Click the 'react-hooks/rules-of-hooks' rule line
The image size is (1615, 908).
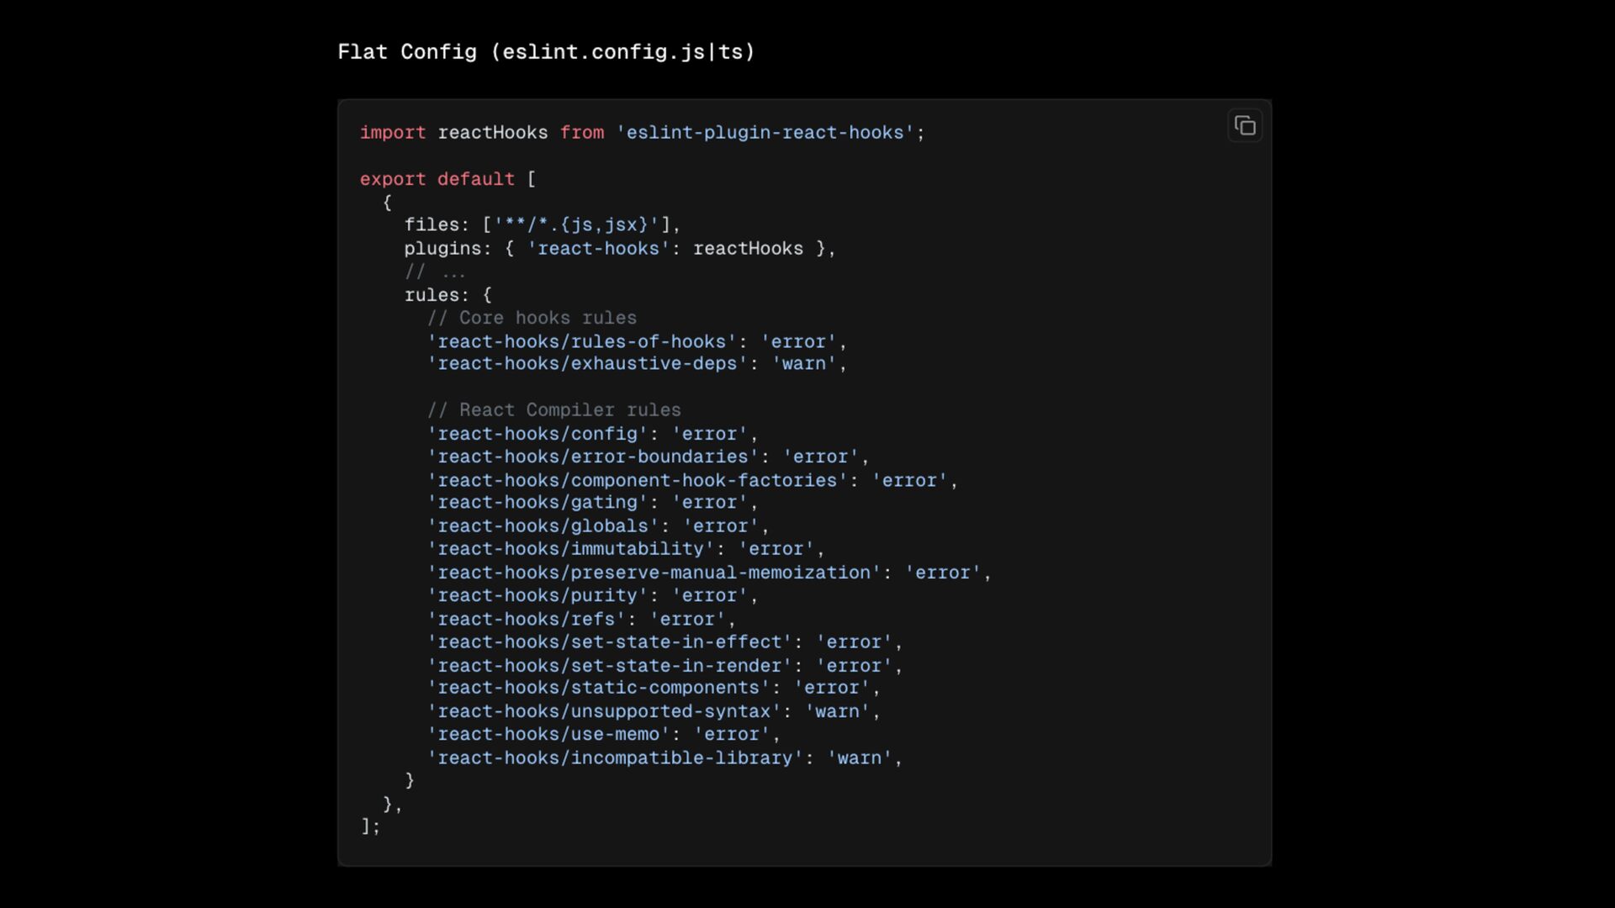point(637,341)
